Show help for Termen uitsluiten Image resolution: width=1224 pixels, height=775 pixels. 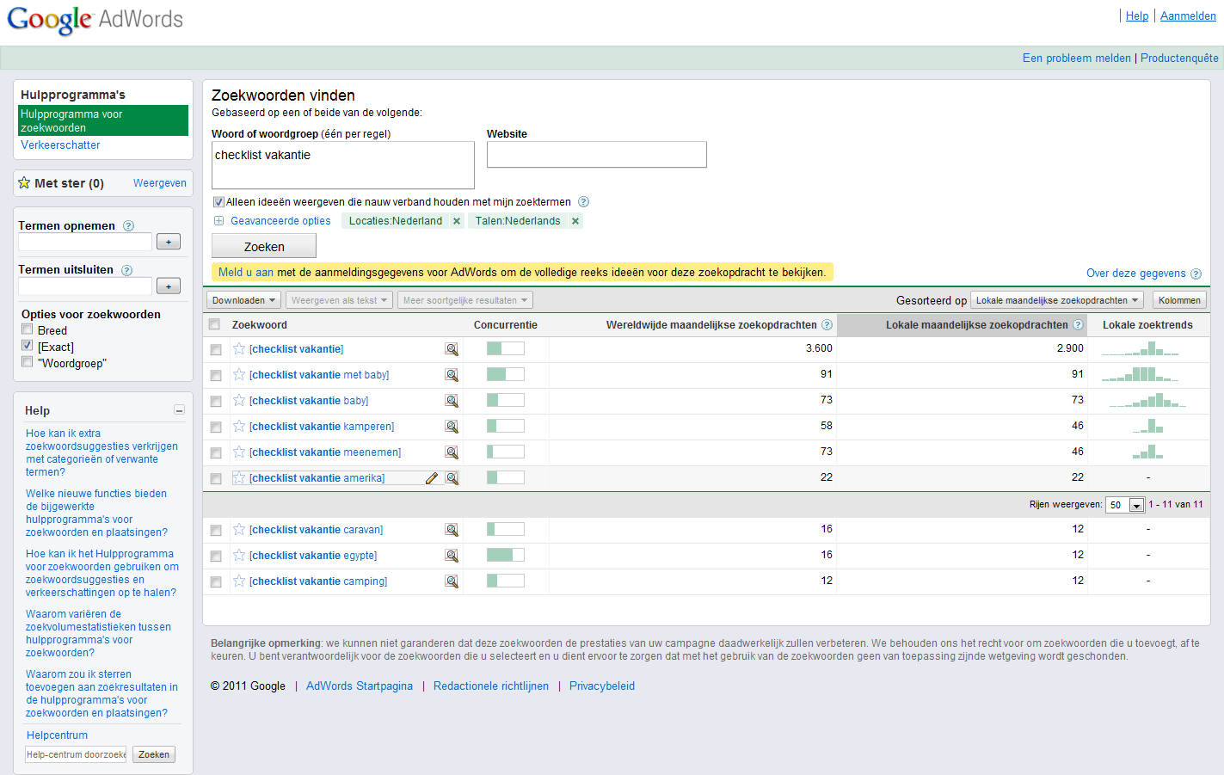(x=126, y=270)
